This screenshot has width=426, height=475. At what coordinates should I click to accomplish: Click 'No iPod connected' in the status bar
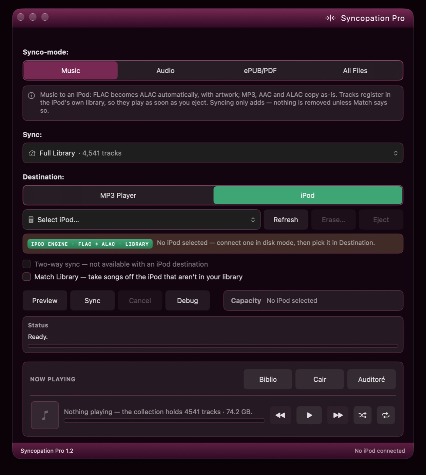[x=380, y=451]
